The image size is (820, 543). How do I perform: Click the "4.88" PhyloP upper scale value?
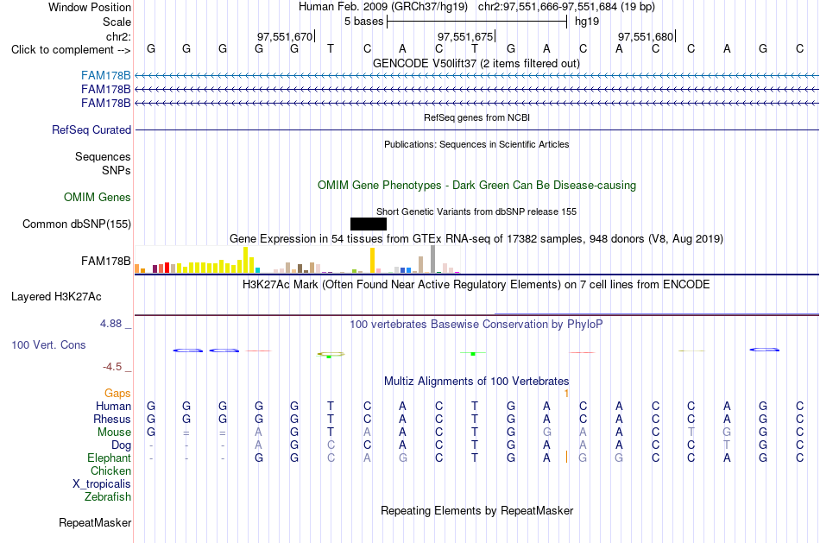(110, 324)
